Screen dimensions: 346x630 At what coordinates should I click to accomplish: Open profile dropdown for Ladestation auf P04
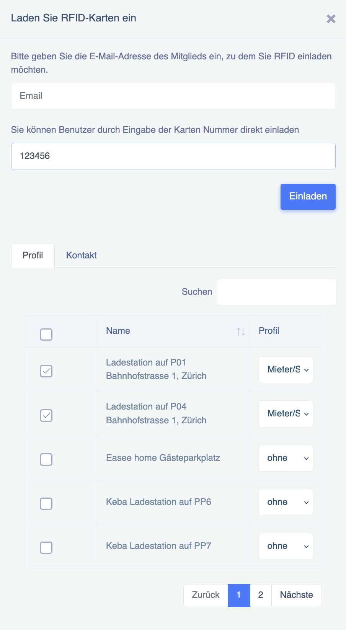pyautogui.click(x=286, y=414)
